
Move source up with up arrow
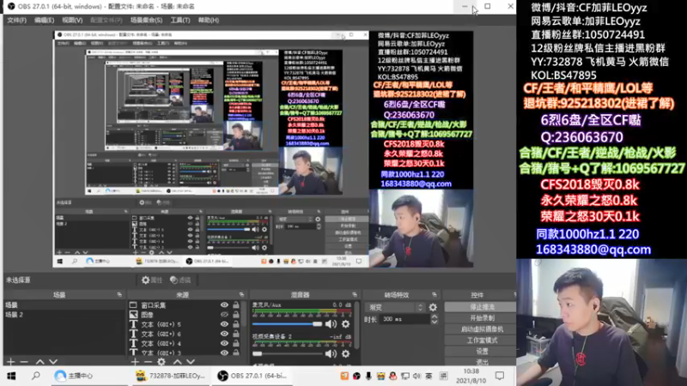[177, 362]
